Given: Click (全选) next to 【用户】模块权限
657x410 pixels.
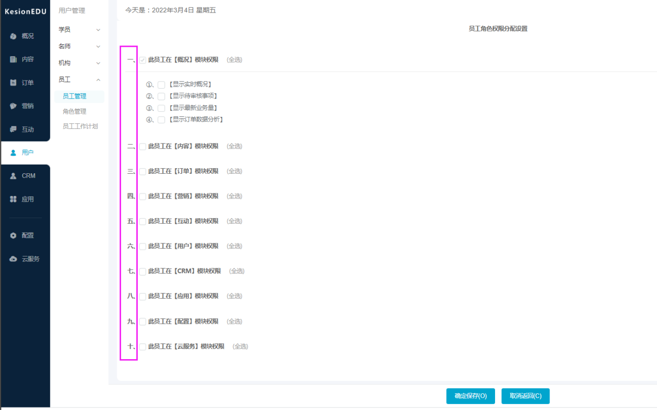Looking at the screenshot, I should [235, 246].
